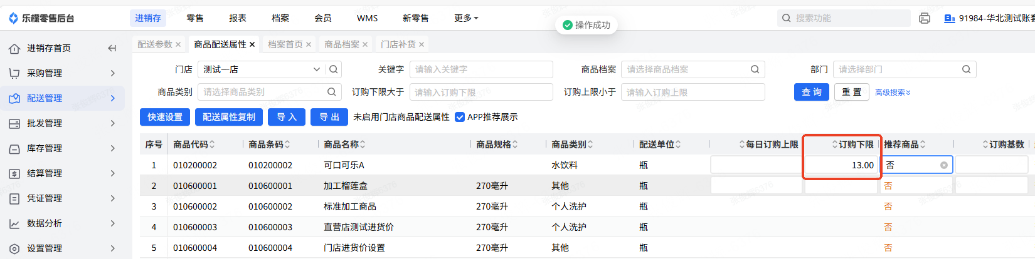Click search icon in 商品档案 field

(755, 69)
